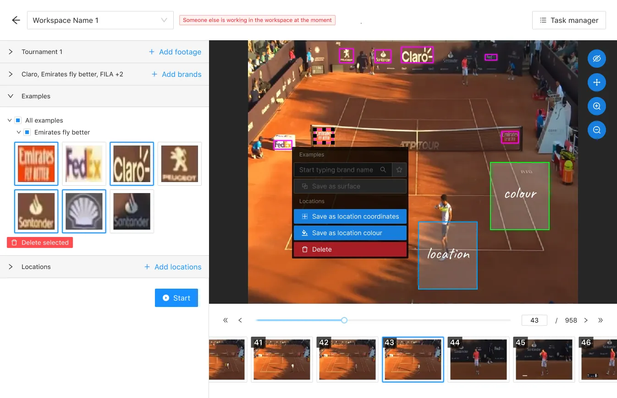This screenshot has height=398, width=617.
Task: Choose Delete in the context menu
Action: 350,249
